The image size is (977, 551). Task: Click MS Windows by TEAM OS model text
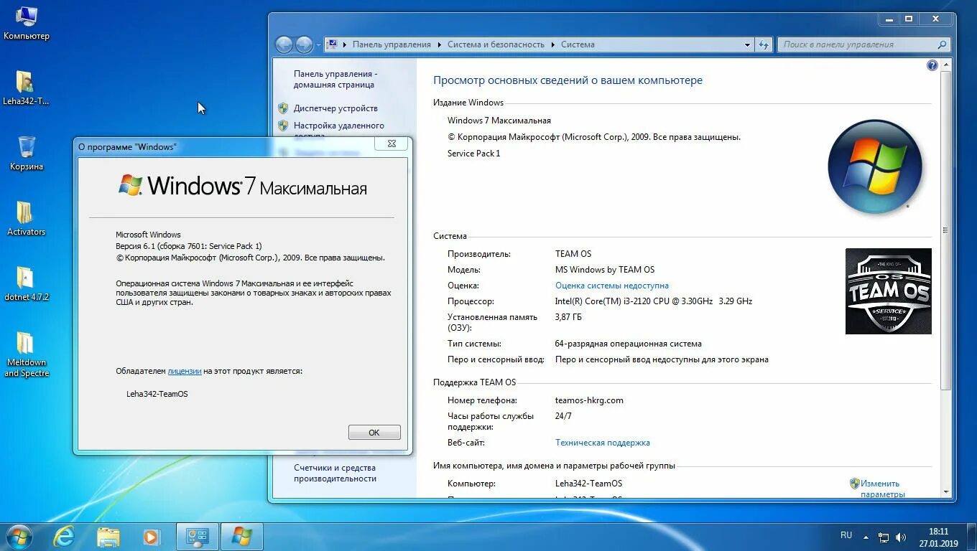pyautogui.click(x=605, y=270)
